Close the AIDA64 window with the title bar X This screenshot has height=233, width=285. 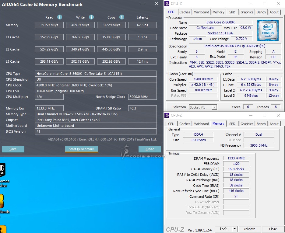pos(157,4)
